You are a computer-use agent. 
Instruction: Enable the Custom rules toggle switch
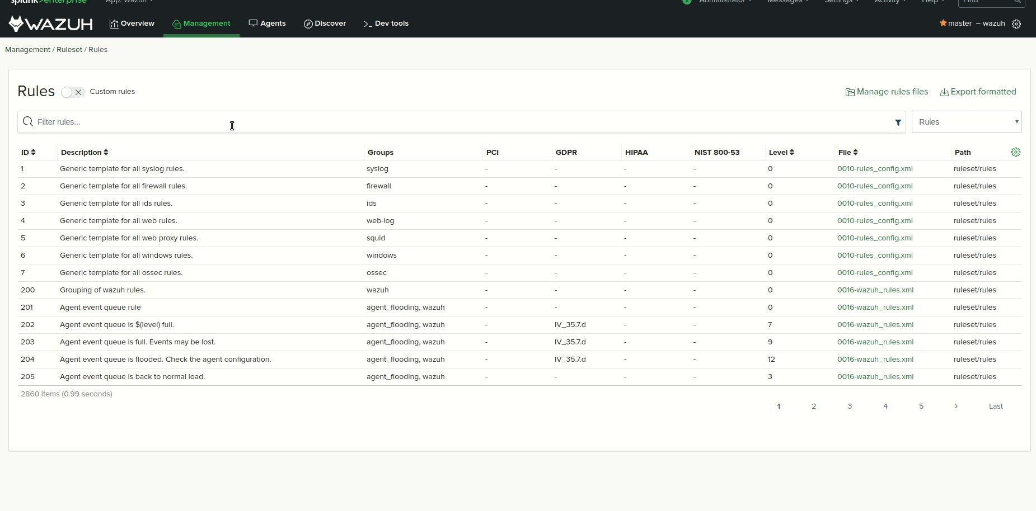[x=66, y=92]
